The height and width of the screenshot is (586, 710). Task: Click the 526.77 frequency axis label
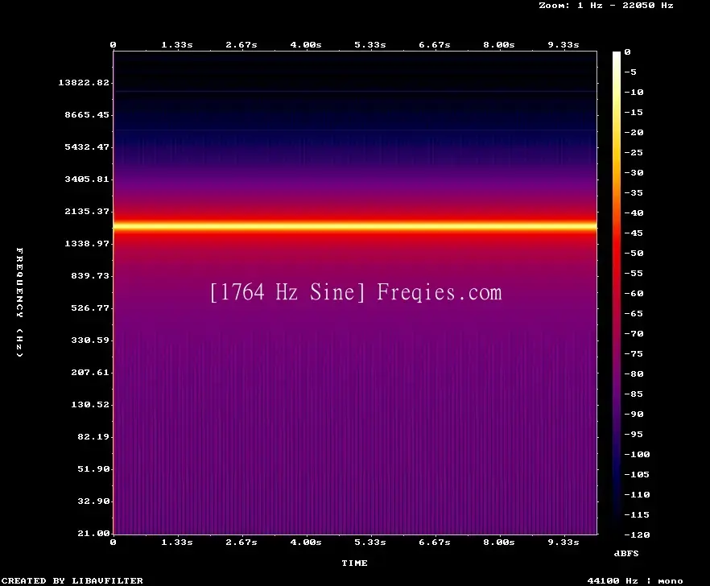tap(90, 307)
